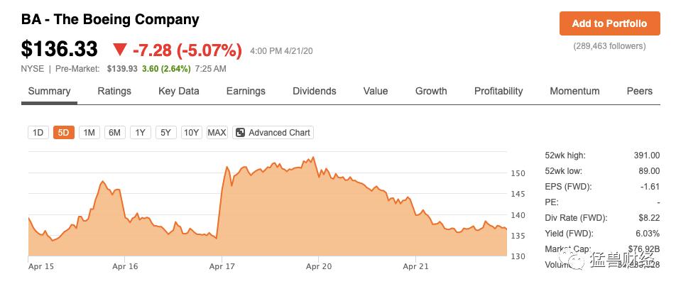Switch chart to 5Y range
Image resolution: width=676 pixels, height=289 pixels.
pyautogui.click(x=165, y=133)
